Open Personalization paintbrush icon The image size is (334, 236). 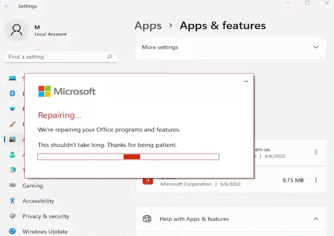(x=13, y=124)
